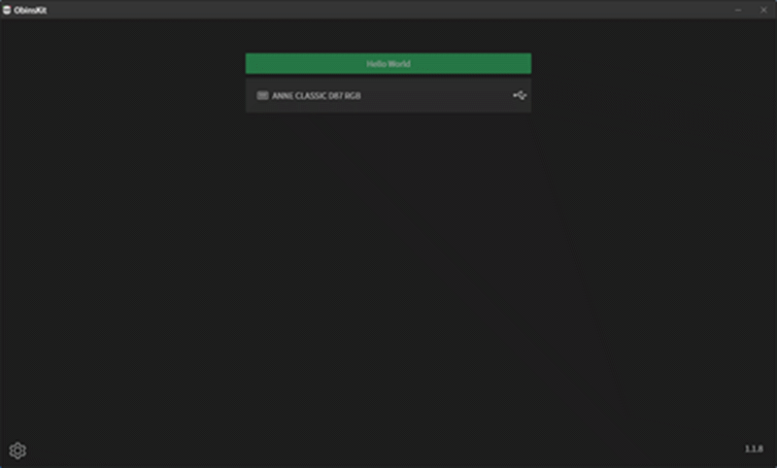Click the 1.1.8 version number
The height and width of the screenshot is (468, 777).
pyautogui.click(x=754, y=449)
